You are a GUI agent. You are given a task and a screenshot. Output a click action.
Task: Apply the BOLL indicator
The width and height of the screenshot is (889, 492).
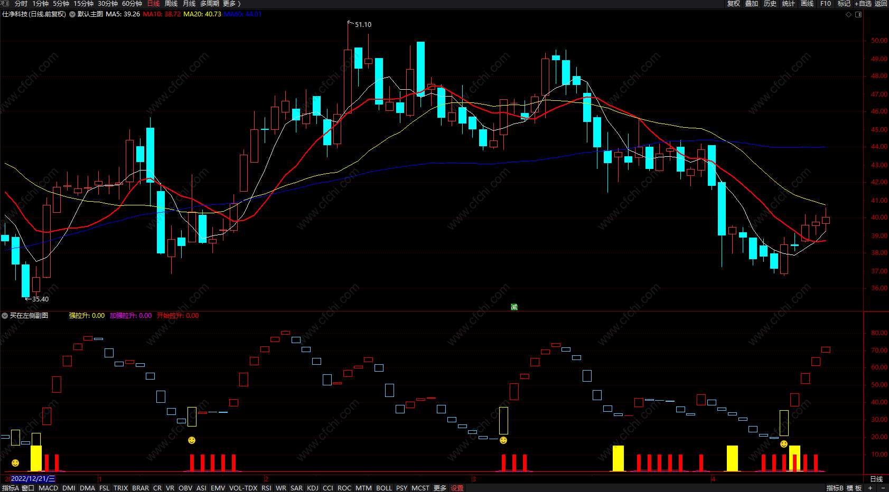click(384, 488)
